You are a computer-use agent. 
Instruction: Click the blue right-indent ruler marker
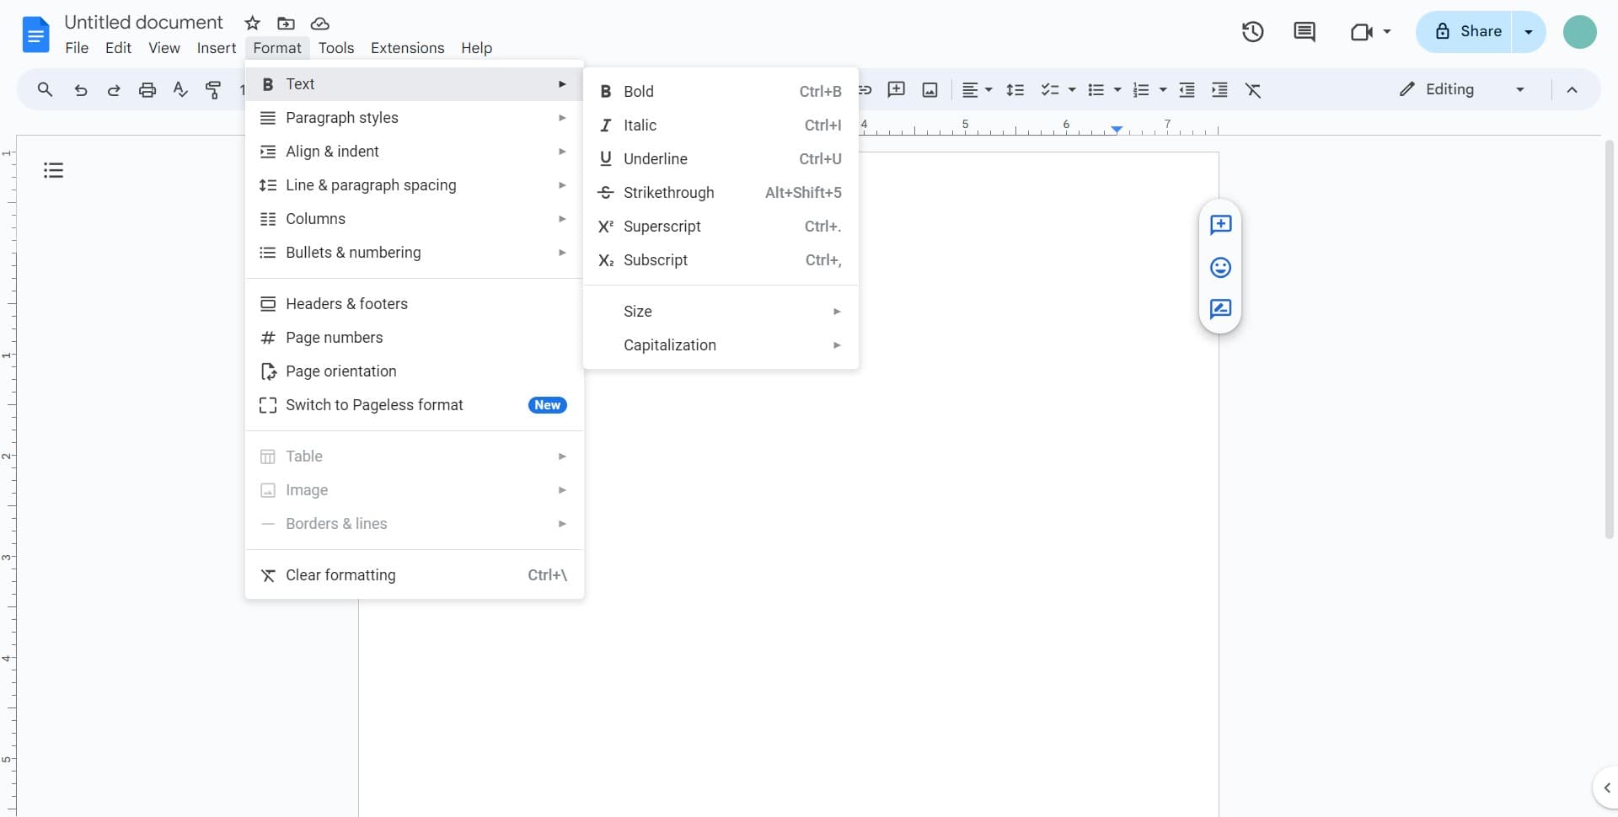[x=1117, y=130]
